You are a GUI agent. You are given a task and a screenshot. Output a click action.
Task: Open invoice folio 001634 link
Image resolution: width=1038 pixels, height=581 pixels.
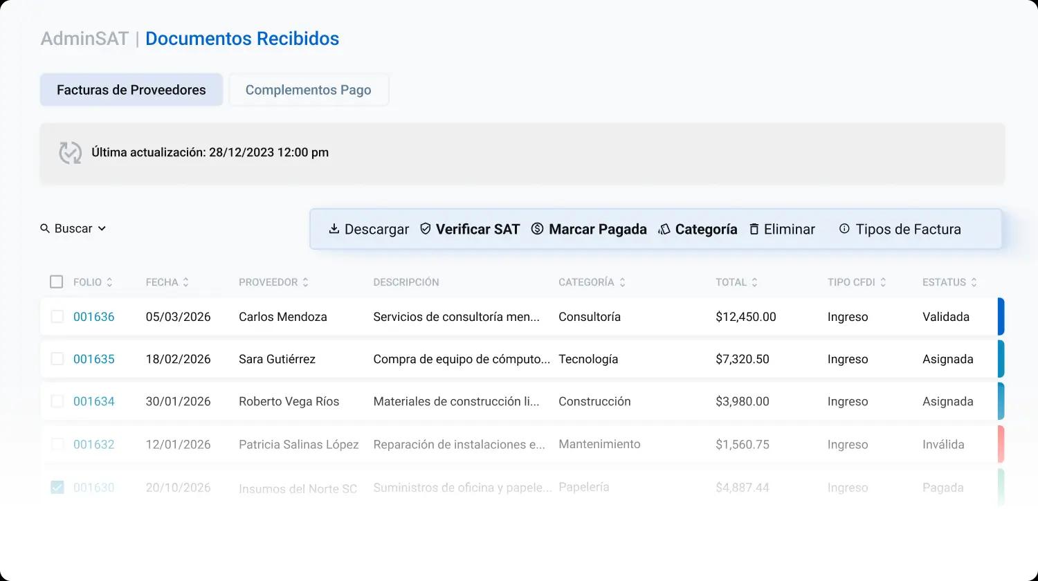pos(94,401)
